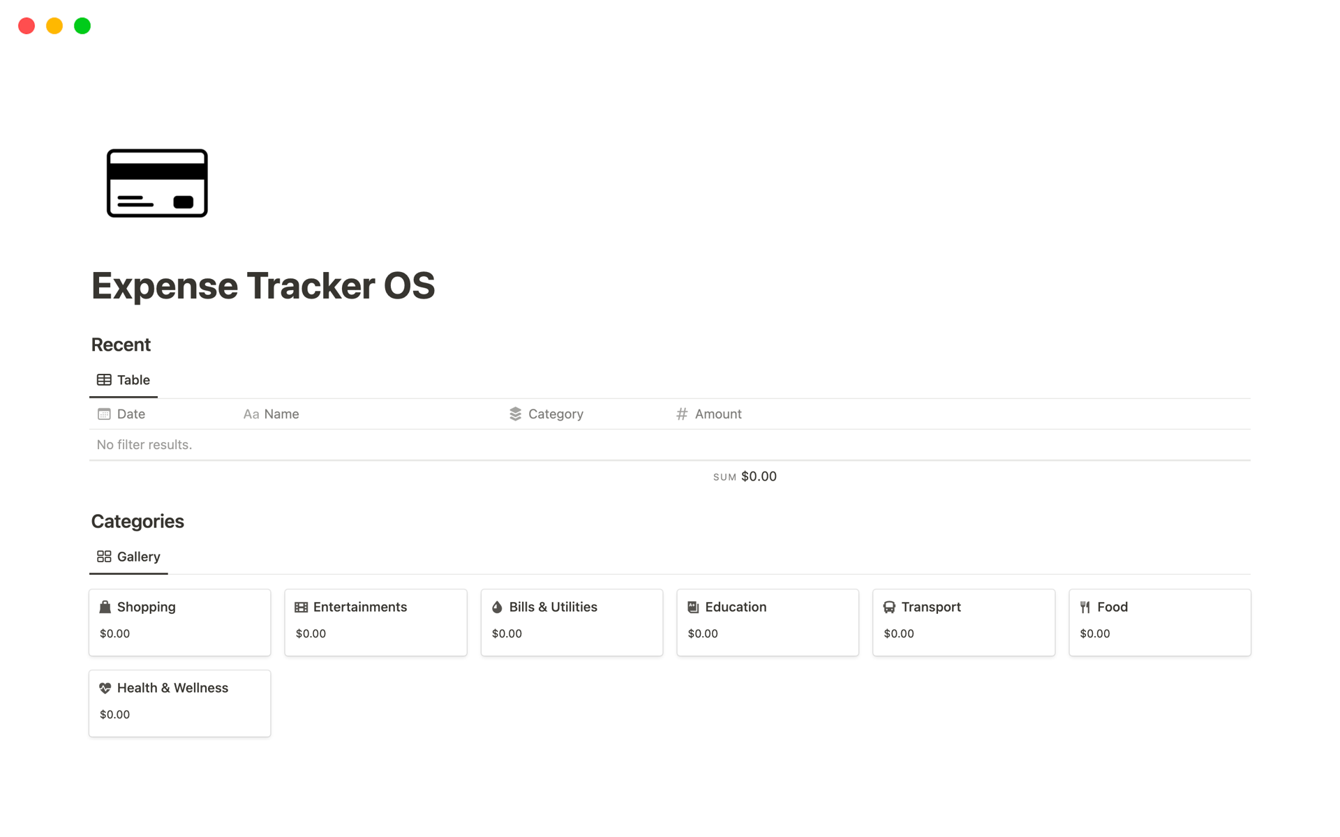Screen dimensions: 1340x837
Task: Click the Recent section heading
Action: click(x=121, y=345)
